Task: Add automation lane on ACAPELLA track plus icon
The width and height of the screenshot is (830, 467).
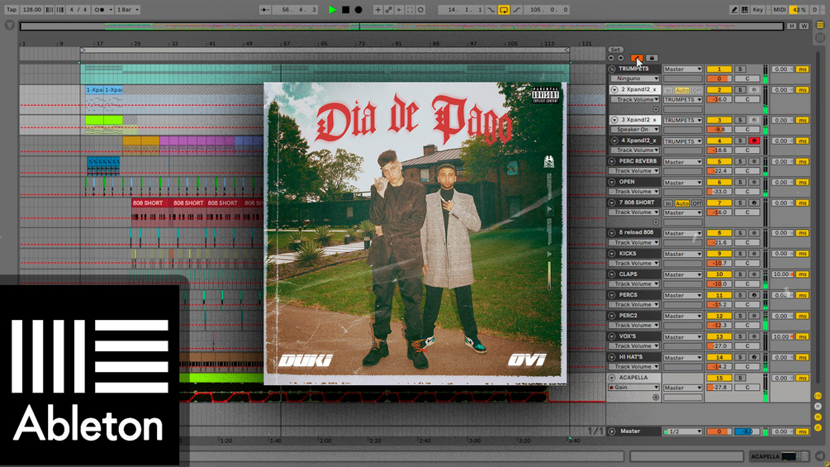Action: tap(656, 397)
